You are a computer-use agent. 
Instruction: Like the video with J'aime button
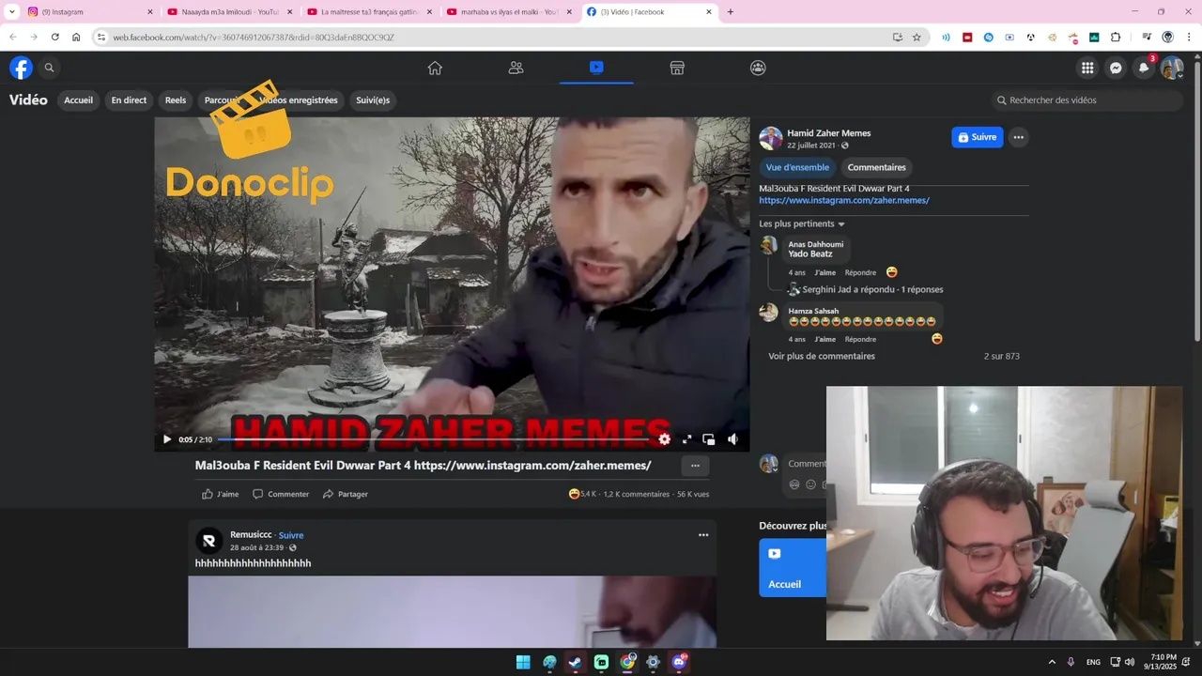point(221,494)
